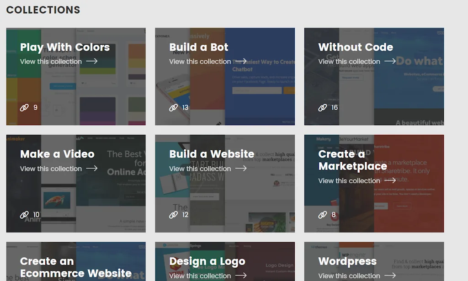This screenshot has width=468, height=281.
Task: Open the Without Code collection link
Action: 350,61
